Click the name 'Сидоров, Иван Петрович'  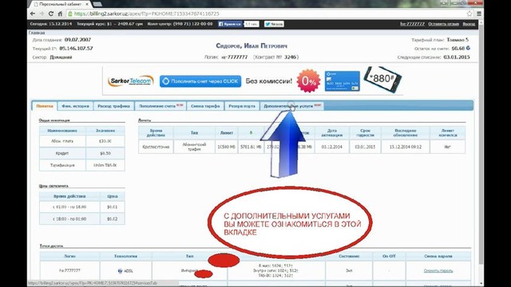[x=252, y=46]
